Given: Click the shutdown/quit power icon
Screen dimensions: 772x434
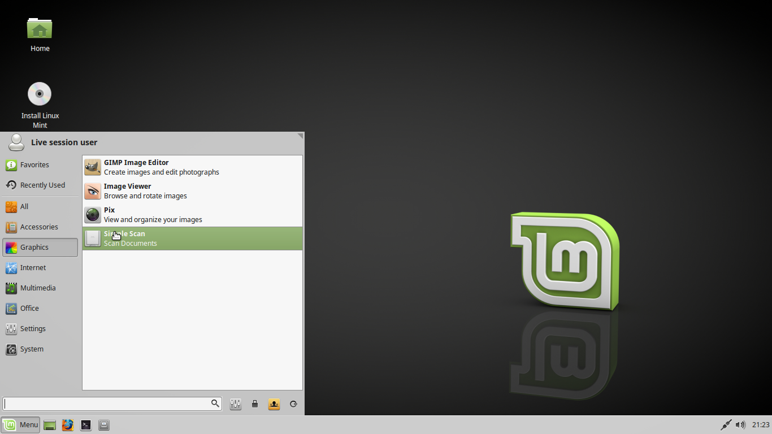Looking at the screenshot, I should coord(293,404).
